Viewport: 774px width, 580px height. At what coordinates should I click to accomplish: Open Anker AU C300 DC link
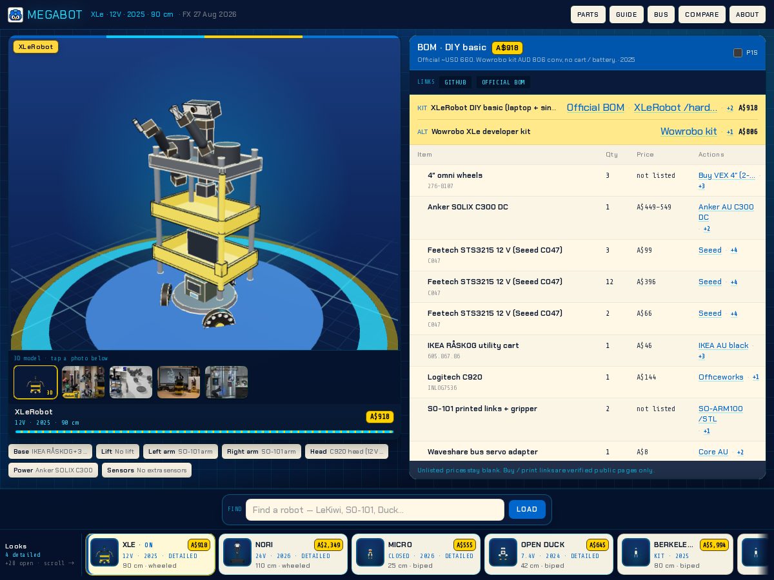coord(726,212)
